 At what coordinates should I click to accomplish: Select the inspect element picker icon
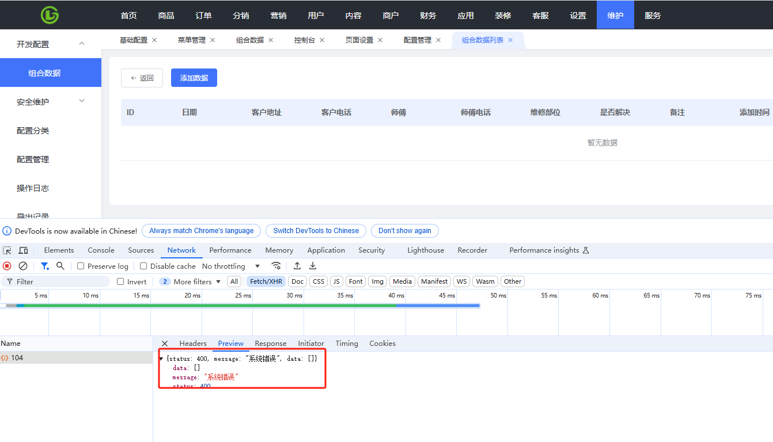(x=7, y=250)
